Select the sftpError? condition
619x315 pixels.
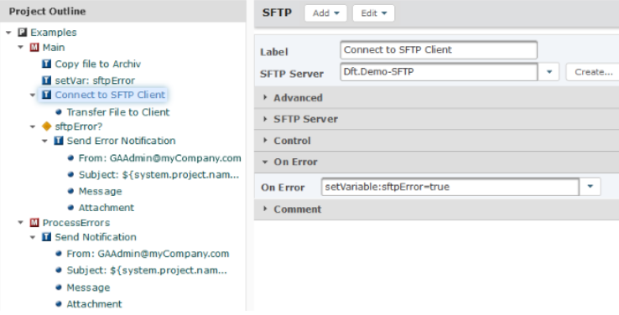coord(79,127)
